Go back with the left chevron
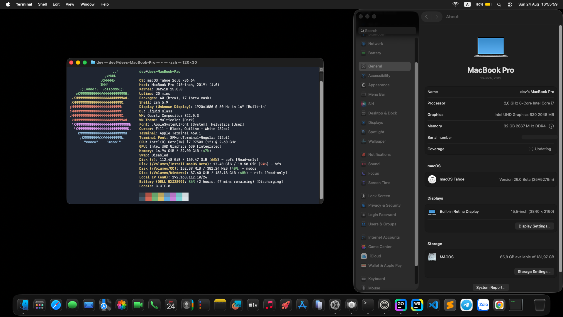Viewport: 563px width, 317px height. point(427,17)
